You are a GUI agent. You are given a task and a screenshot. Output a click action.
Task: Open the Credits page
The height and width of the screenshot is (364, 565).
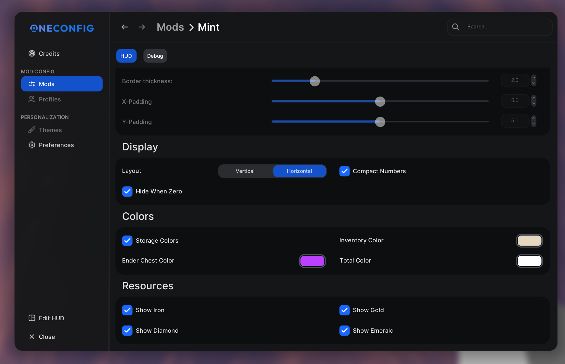coord(62,53)
